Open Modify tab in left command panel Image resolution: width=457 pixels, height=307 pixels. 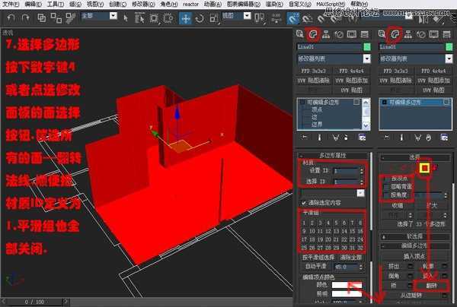(313, 35)
